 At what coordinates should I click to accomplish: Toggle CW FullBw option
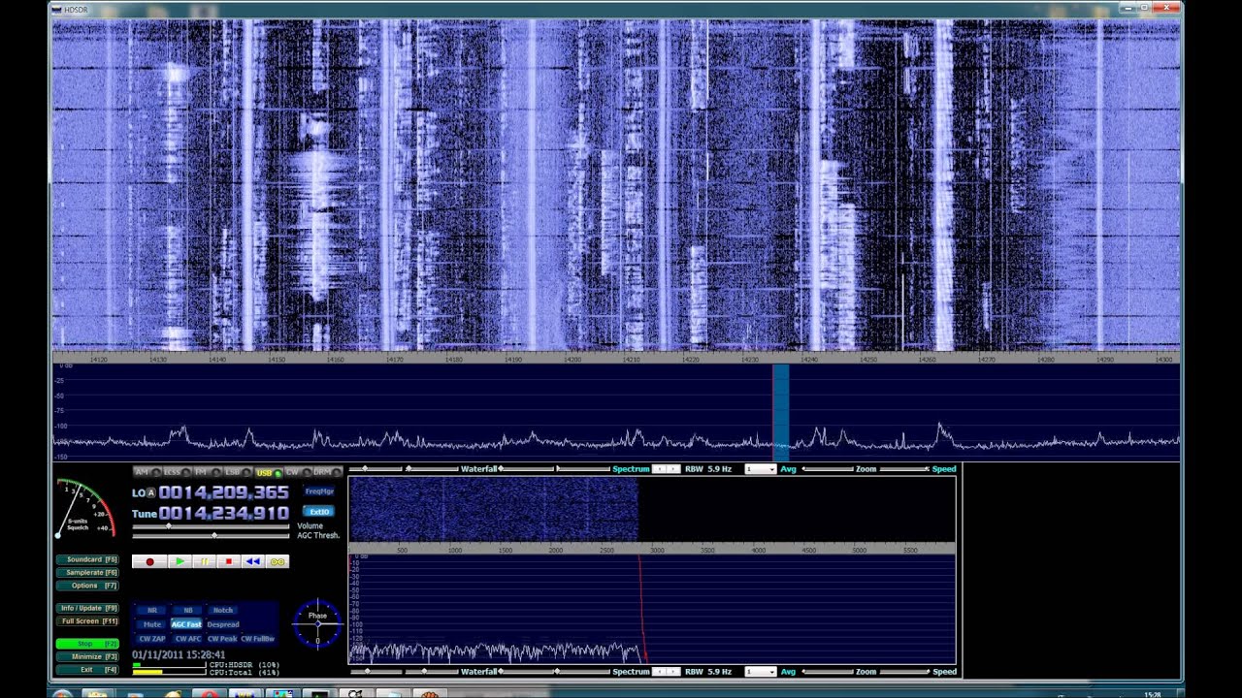[258, 639]
